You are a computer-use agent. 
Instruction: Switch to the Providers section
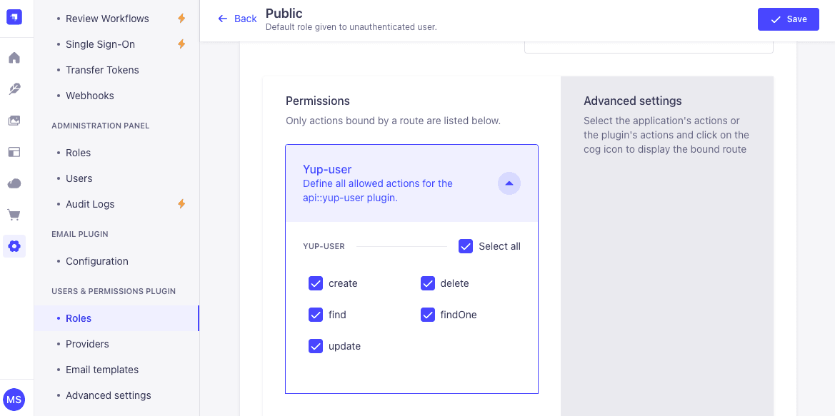click(x=87, y=344)
